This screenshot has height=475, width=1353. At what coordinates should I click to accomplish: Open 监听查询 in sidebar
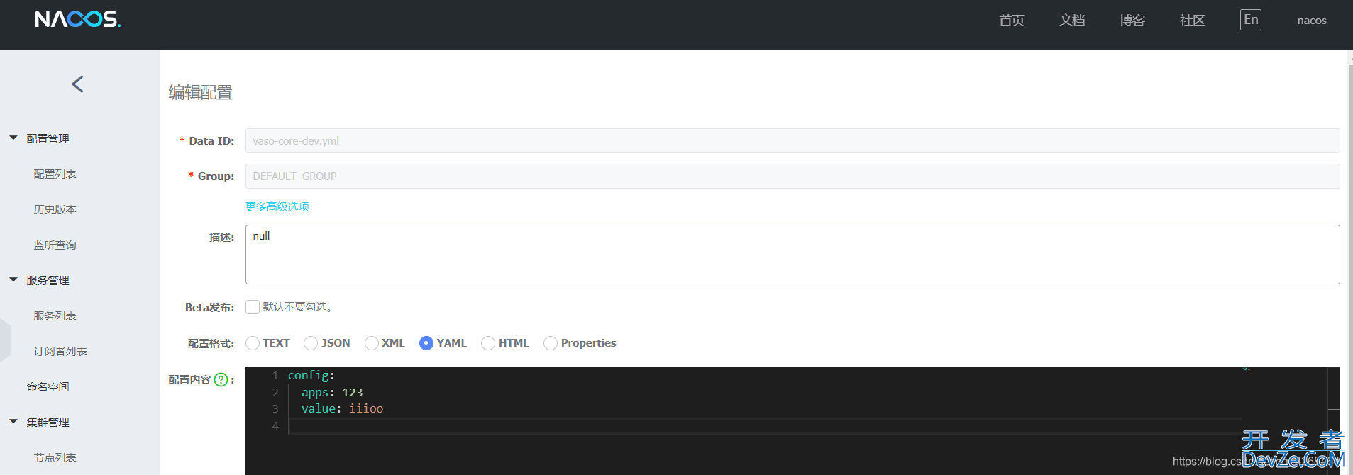[x=55, y=245]
